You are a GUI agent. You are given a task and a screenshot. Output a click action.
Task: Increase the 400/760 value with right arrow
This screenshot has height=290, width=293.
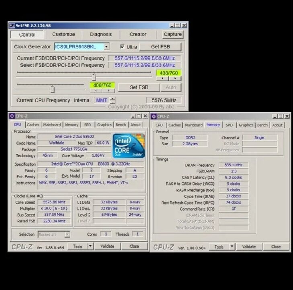(x=109, y=91)
